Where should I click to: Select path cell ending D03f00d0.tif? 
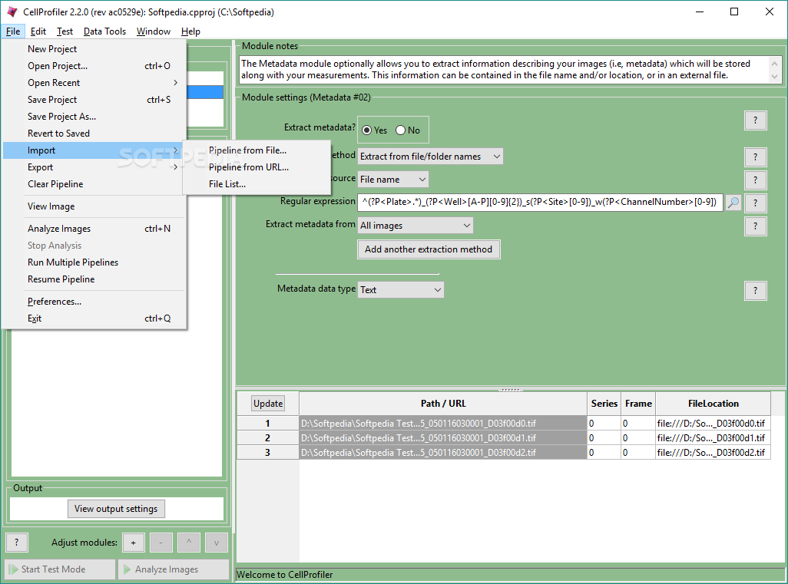443,424
